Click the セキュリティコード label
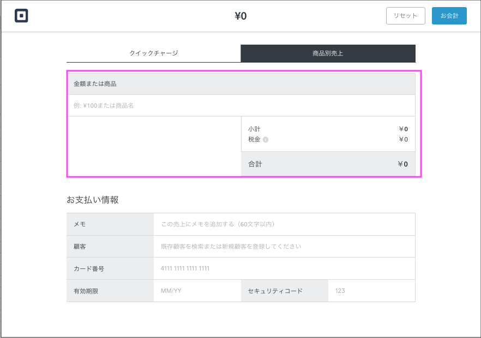 click(x=275, y=291)
